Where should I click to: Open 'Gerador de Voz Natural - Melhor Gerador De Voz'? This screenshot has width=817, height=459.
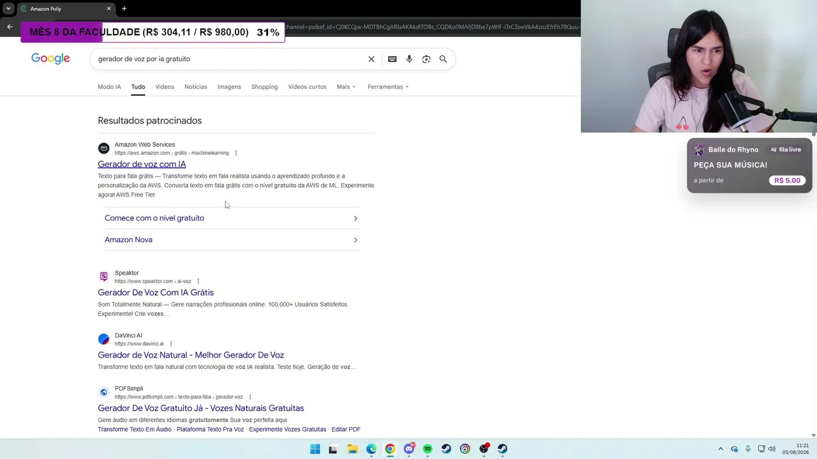pyautogui.click(x=191, y=355)
